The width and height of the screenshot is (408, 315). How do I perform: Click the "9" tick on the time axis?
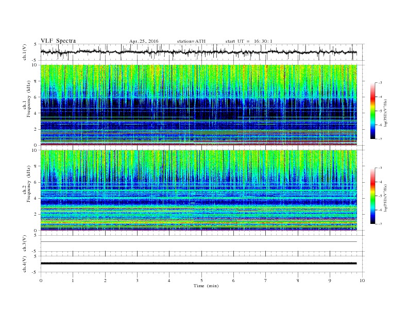coord(330,281)
